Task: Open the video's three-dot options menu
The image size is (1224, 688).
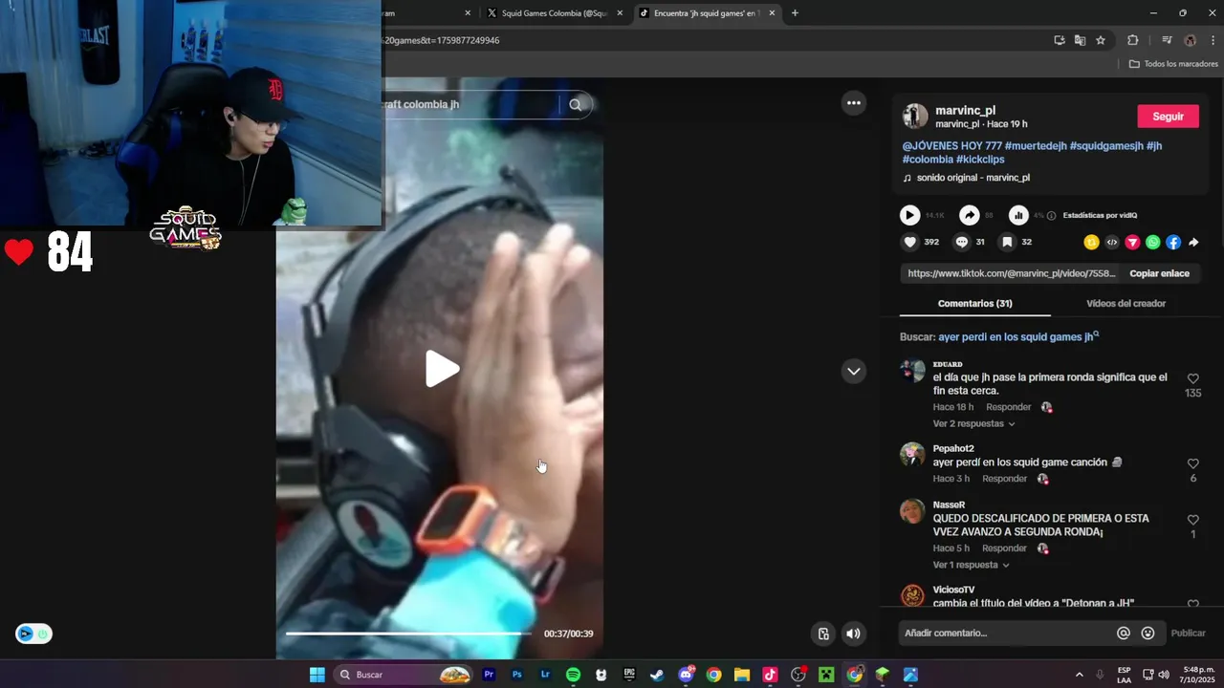Action: click(854, 103)
